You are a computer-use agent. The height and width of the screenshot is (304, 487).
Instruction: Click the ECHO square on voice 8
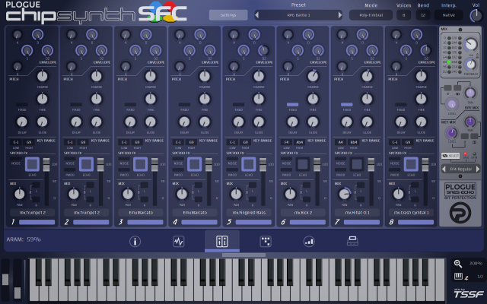coord(411,164)
